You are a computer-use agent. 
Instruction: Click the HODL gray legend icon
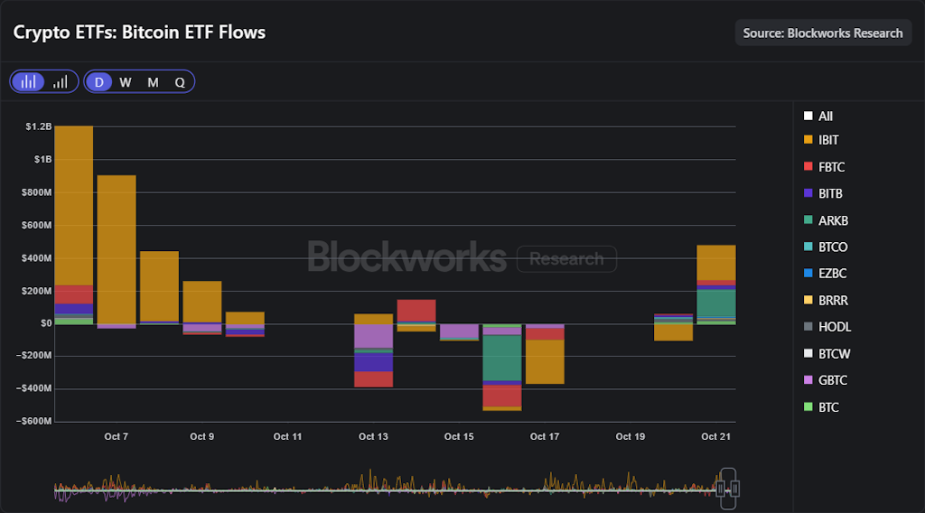tap(808, 327)
